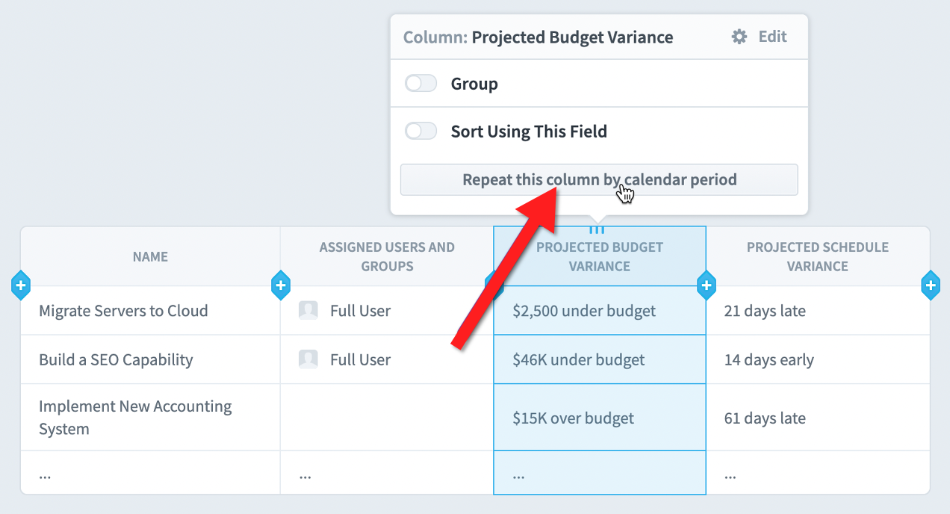Toggle the Group switch
This screenshot has width=950, height=514.
(x=420, y=84)
